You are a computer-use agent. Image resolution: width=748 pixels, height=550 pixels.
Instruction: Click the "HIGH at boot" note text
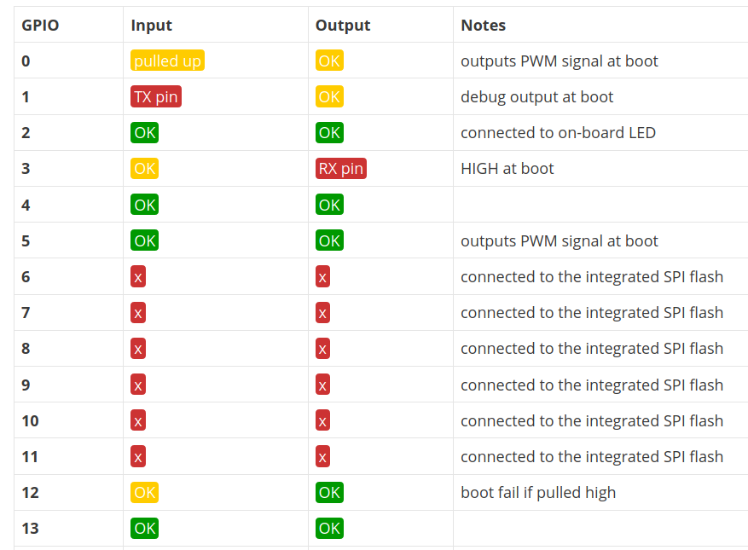pos(507,169)
